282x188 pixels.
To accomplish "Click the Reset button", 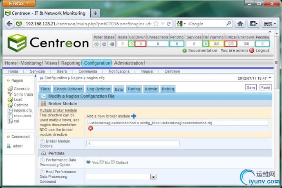I will tap(266, 87).
